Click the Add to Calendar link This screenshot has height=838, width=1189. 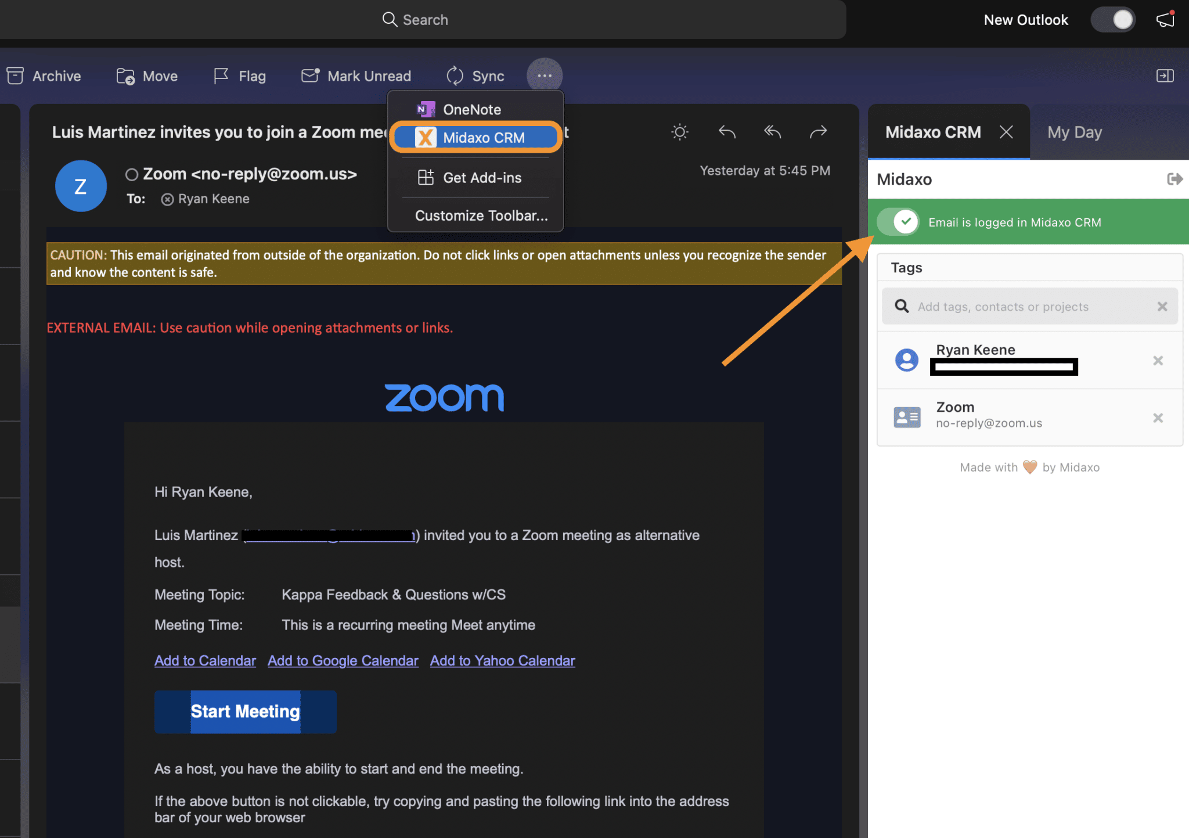pos(205,661)
